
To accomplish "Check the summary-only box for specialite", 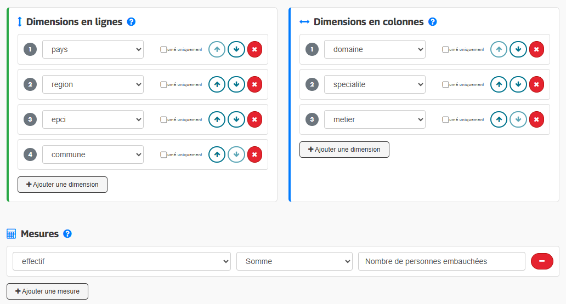I will pos(445,84).
